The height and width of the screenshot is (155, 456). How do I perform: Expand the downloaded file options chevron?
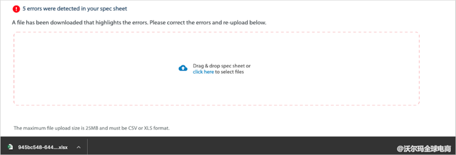78,147
